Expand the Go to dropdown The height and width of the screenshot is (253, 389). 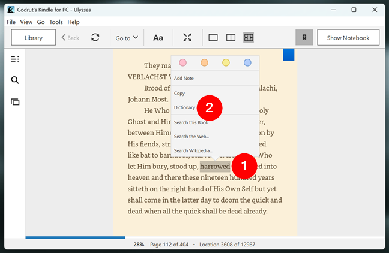tap(126, 38)
